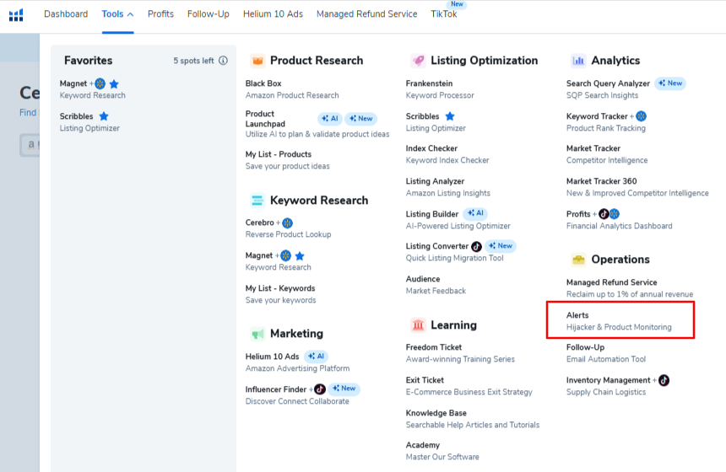Click the Operations briefcase icon
726x472 pixels.
point(578,260)
